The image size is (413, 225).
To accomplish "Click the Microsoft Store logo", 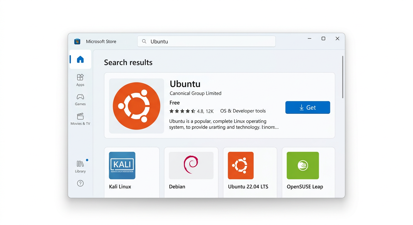I will coord(77,41).
